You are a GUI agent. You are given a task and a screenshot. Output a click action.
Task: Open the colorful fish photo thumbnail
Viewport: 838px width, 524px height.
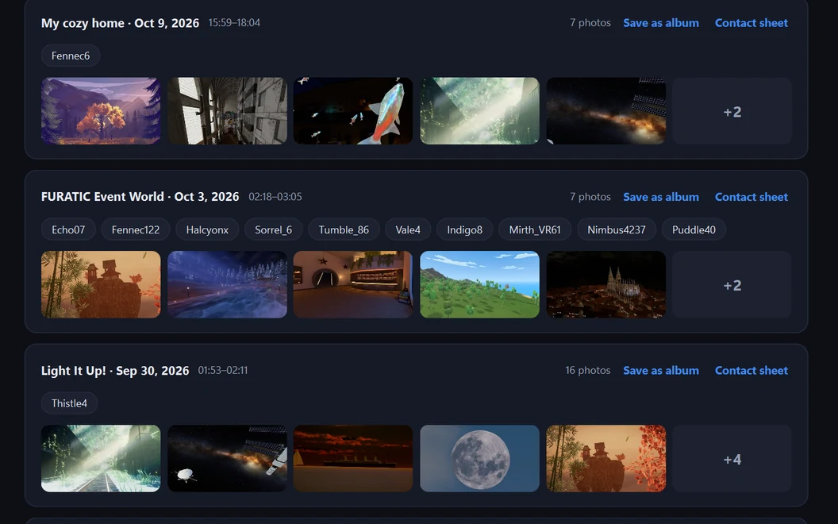(x=352, y=111)
